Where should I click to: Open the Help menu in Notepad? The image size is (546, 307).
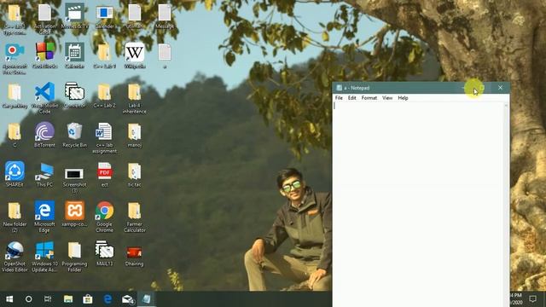click(403, 98)
